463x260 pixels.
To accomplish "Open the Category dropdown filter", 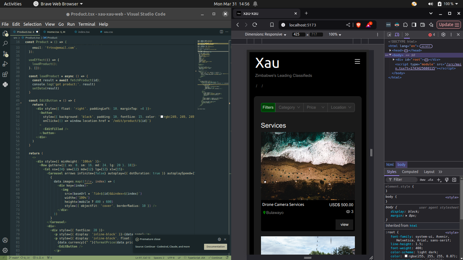I will click(x=289, y=107).
